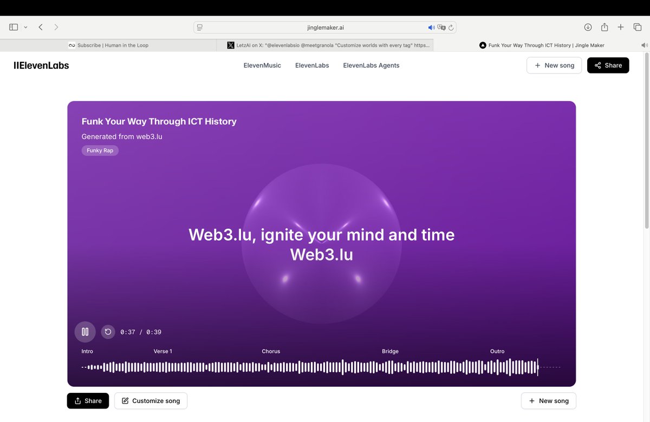Reload the page
Screen dimensions: 650x422
pyautogui.click(x=451, y=27)
